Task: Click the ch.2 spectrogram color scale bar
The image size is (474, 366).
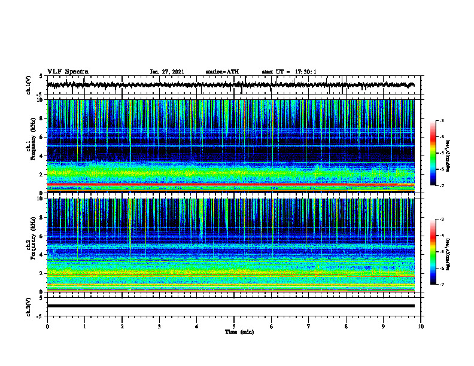Action: coord(433,252)
